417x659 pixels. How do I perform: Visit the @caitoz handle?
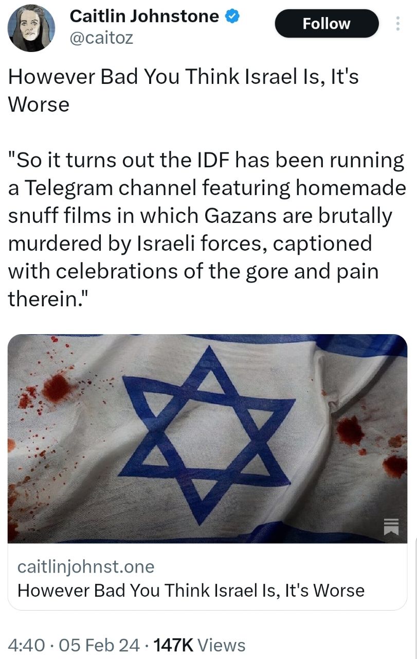click(x=101, y=38)
